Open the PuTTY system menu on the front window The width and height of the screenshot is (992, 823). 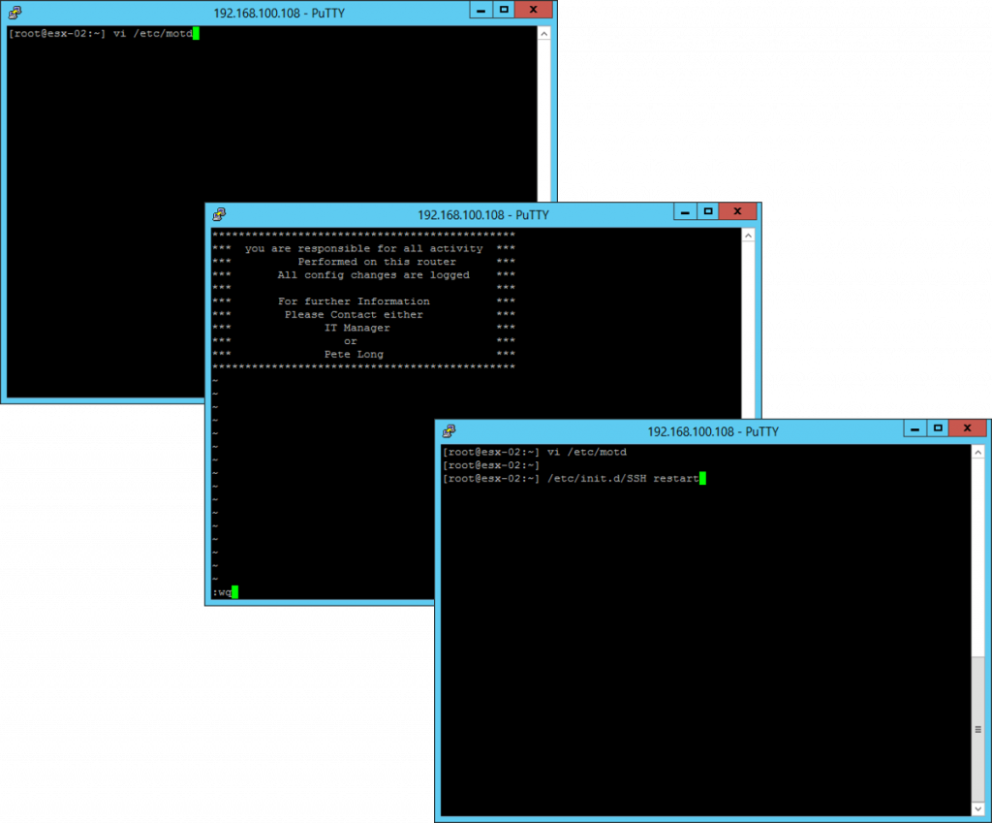449,427
